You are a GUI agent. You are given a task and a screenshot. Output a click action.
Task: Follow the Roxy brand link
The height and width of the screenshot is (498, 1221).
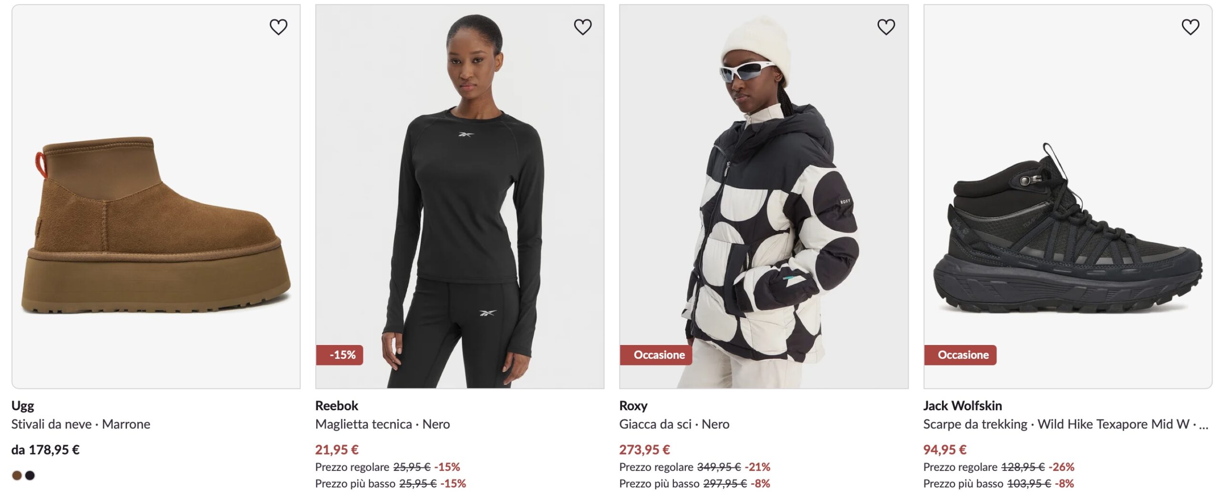click(633, 406)
